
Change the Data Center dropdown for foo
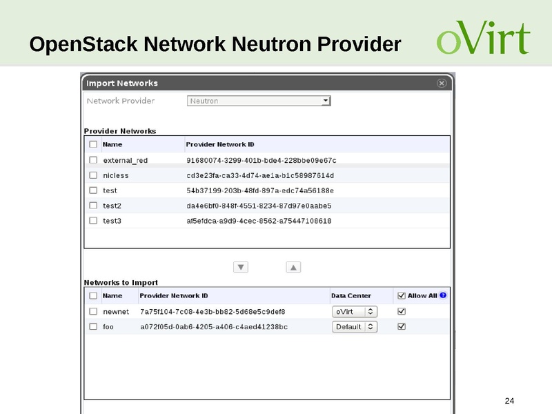click(355, 326)
